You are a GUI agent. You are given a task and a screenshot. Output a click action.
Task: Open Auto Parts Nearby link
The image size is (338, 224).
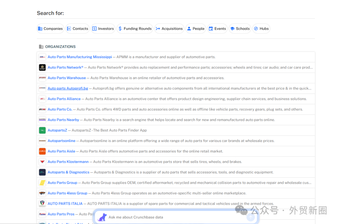(63, 120)
